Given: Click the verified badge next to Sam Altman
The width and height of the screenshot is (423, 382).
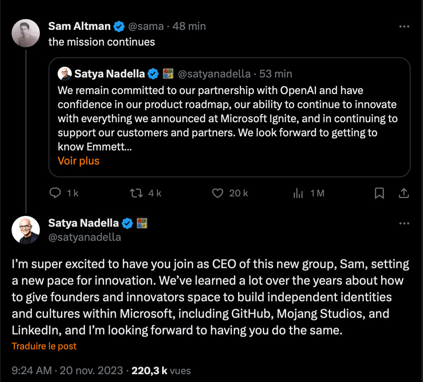Looking at the screenshot, I should 119,26.
